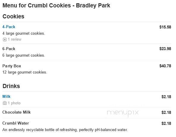Click the $2.18 price beside Chocolate Milk
Viewport: 176px width, 137px height.
(166, 112)
